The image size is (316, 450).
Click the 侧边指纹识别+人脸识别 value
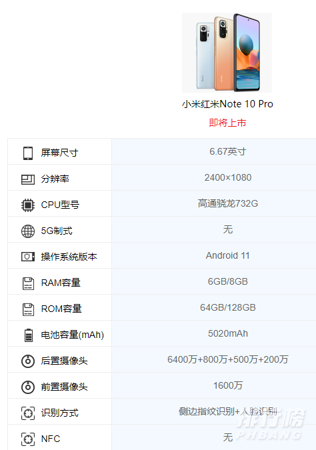coord(227,411)
